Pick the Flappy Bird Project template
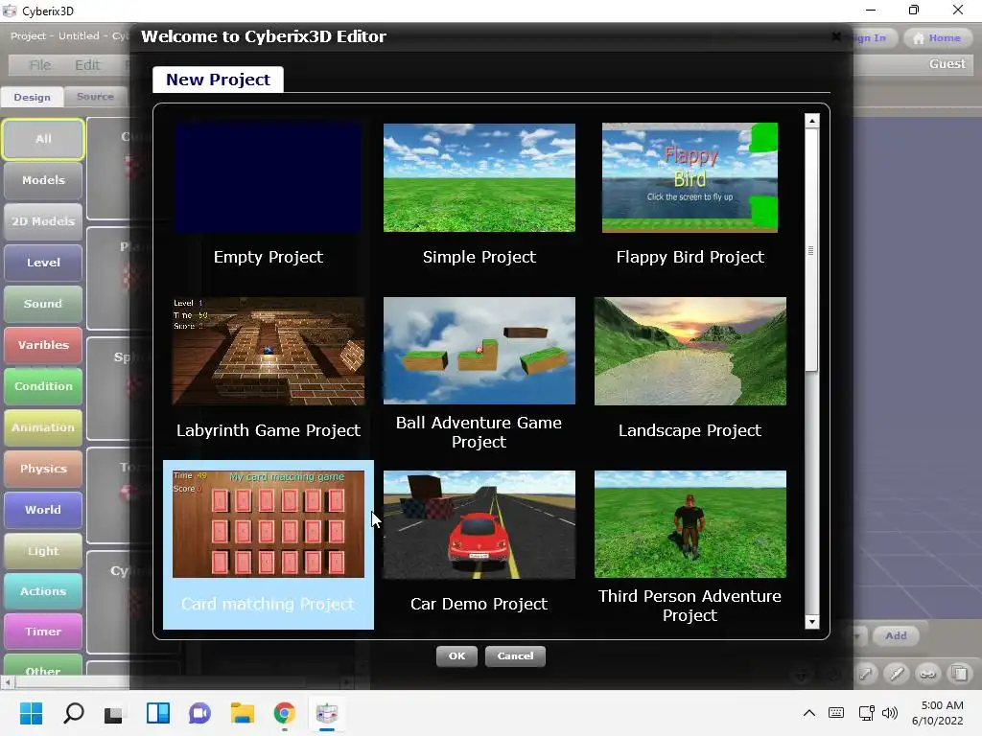Image resolution: width=982 pixels, height=736 pixels. coord(690,177)
